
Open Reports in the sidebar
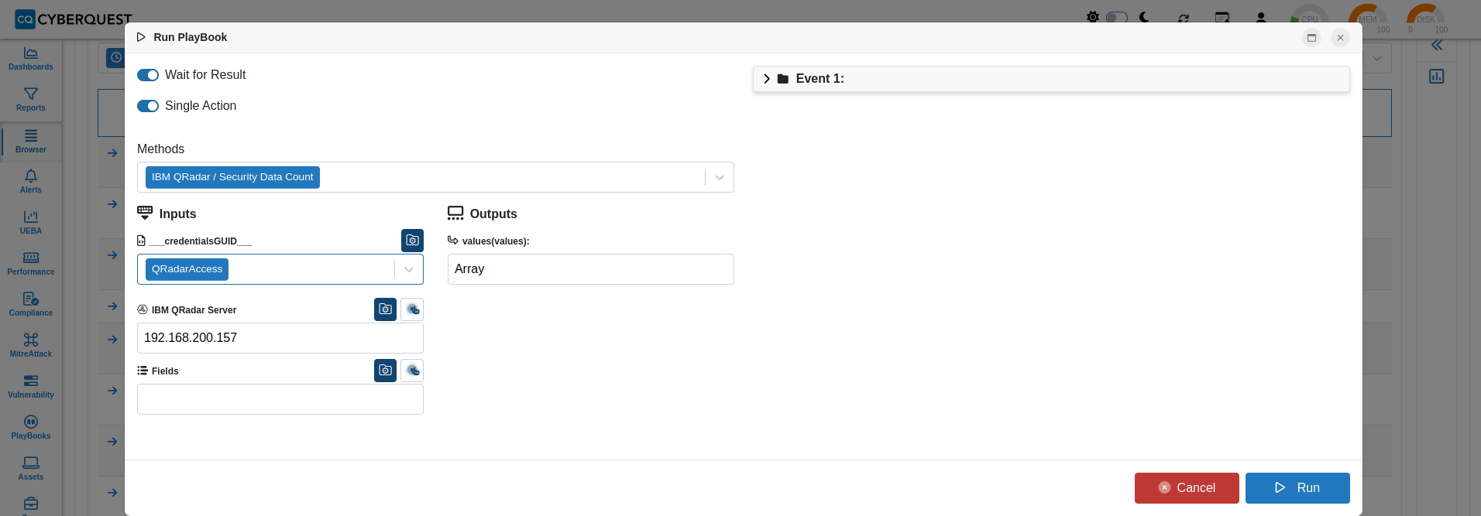[31, 100]
